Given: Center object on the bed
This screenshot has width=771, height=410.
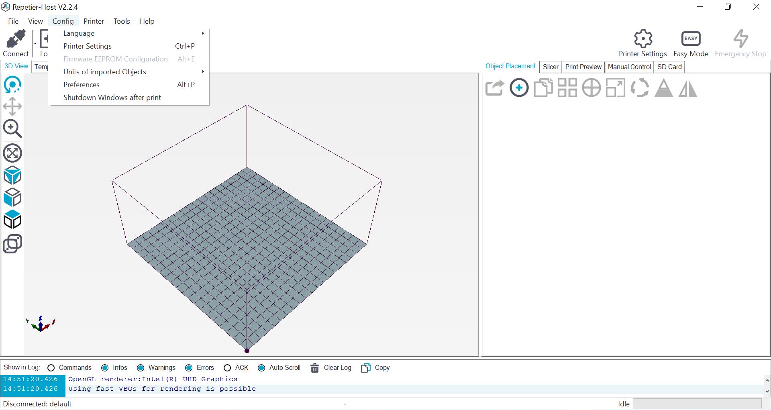Looking at the screenshot, I should click(x=591, y=88).
